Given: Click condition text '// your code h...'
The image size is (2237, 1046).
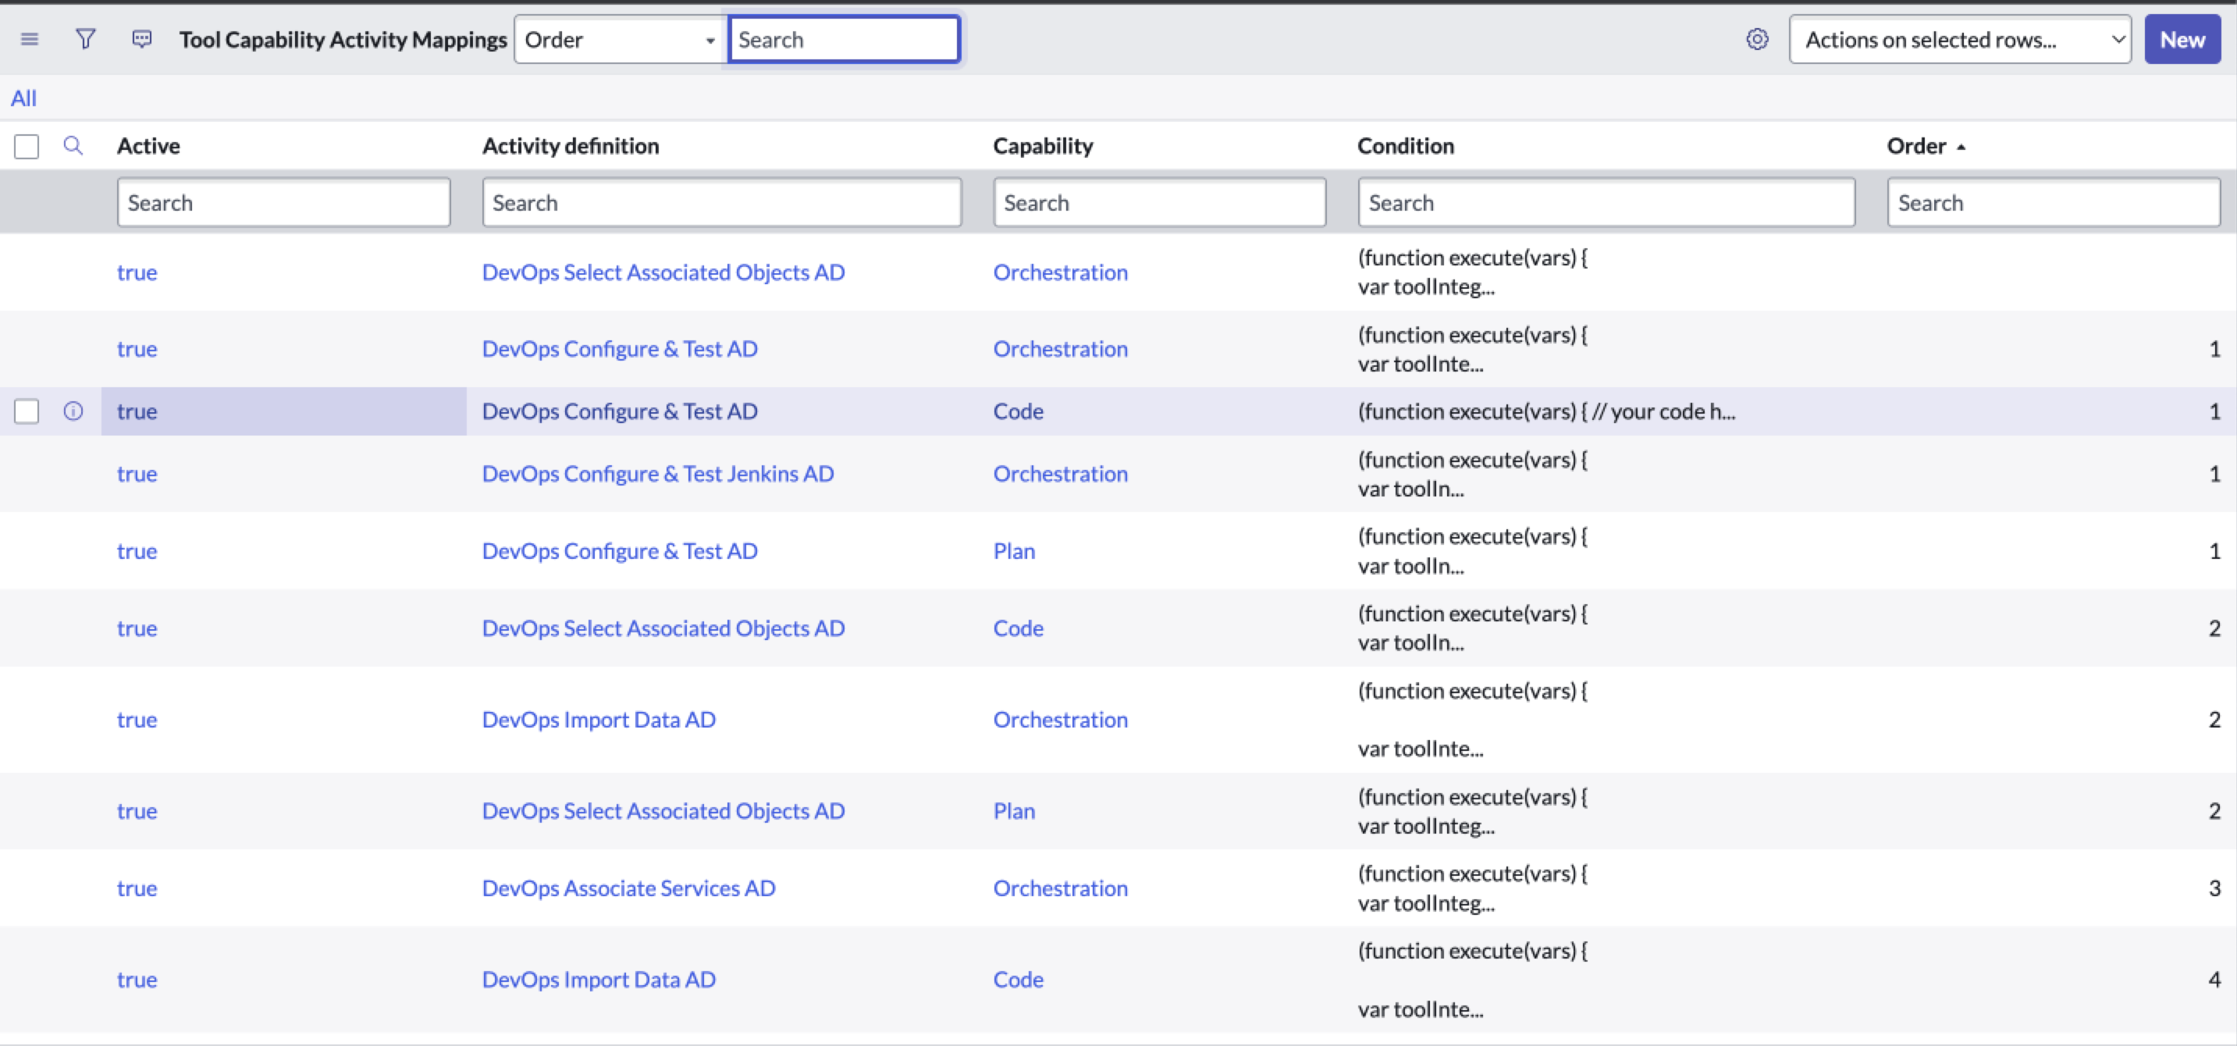Looking at the screenshot, I should [1663, 411].
